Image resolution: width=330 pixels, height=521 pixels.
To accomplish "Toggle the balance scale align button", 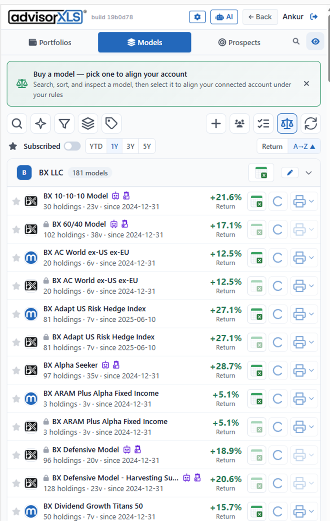I will (287, 123).
